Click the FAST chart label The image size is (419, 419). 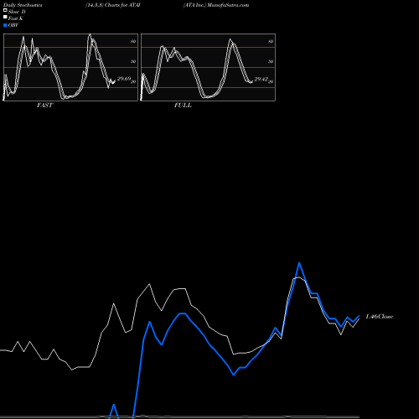[44, 106]
